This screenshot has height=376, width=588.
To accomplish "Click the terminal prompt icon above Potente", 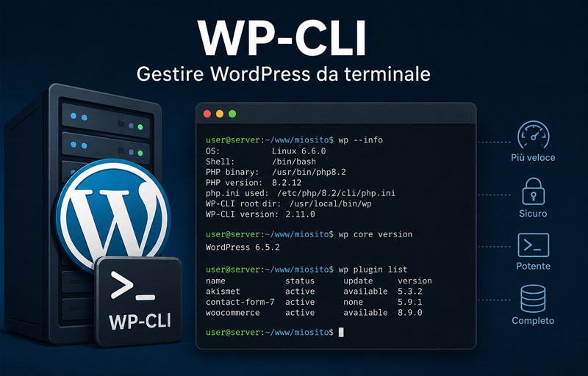I will (x=534, y=245).
